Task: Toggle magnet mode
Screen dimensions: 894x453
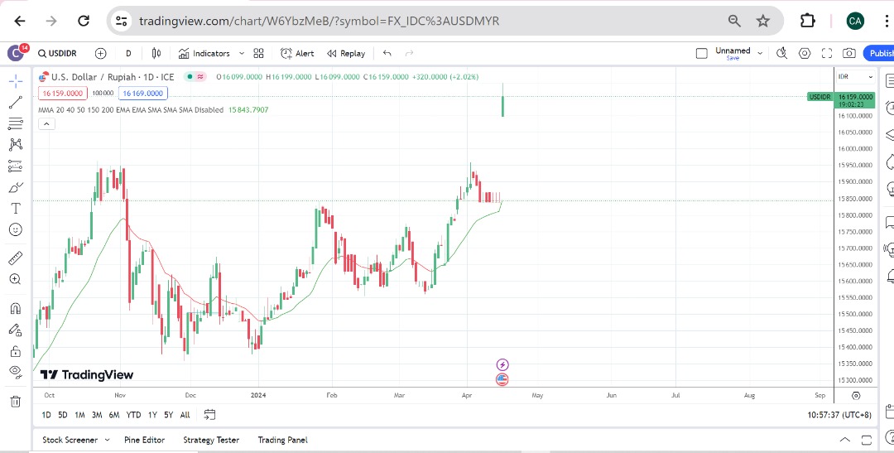Action: tap(16, 309)
